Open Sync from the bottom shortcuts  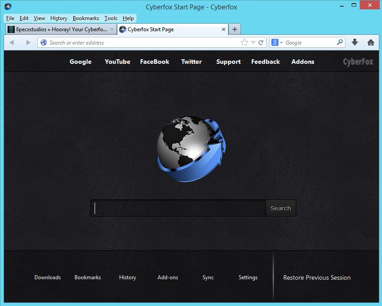208,277
